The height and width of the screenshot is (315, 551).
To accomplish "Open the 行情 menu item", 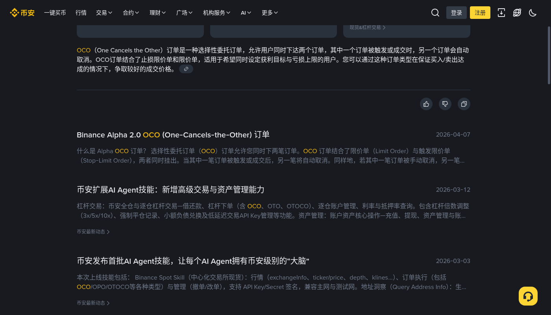I will click(x=81, y=13).
